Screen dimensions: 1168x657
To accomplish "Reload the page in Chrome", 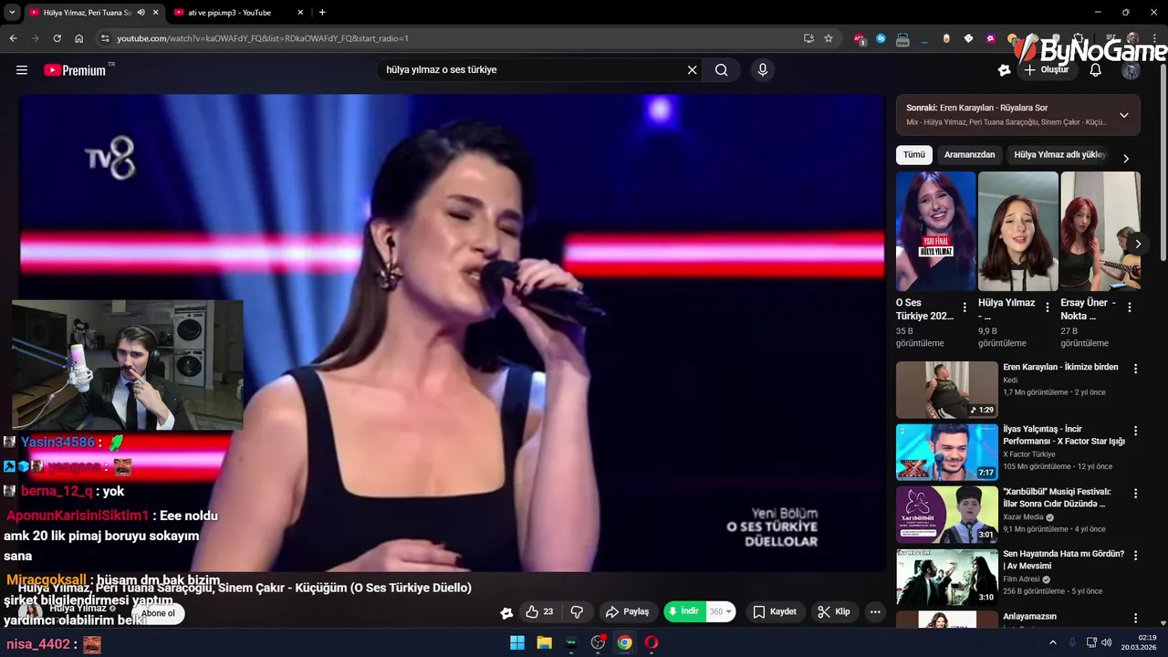I will 57,38.
